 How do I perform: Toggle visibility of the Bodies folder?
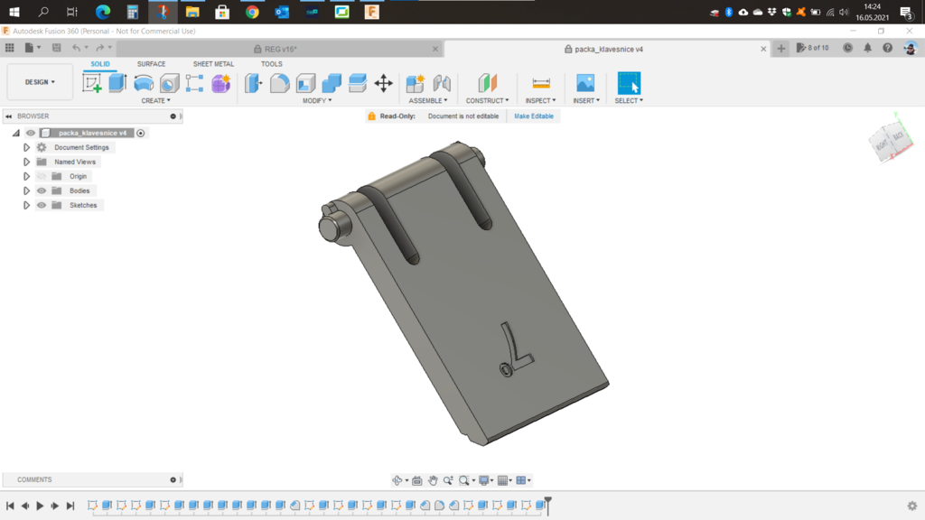click(42, 191)
